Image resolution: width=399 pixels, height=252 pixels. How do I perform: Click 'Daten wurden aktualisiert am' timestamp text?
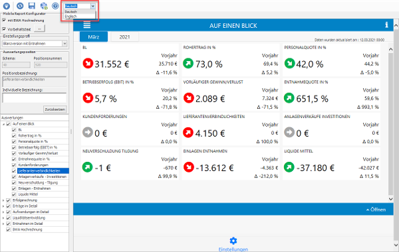[349, 40]
